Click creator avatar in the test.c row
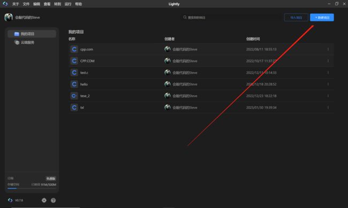This screenshot has width=348, height=208. [x=168, y=72]
